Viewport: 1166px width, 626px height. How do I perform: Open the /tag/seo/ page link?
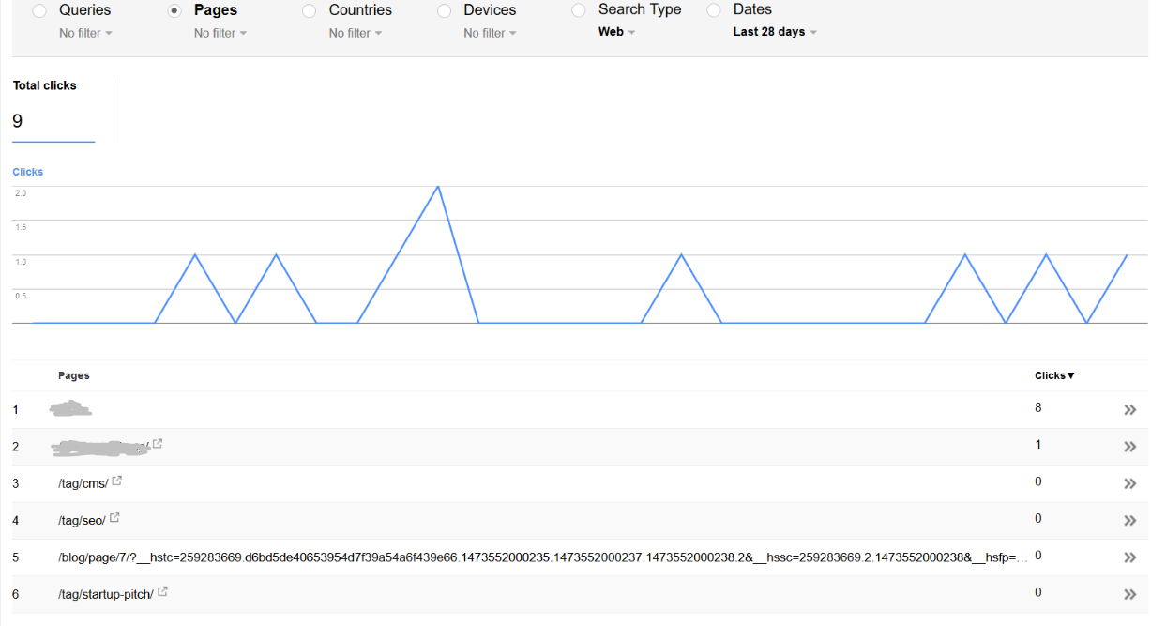coord(82,520)
